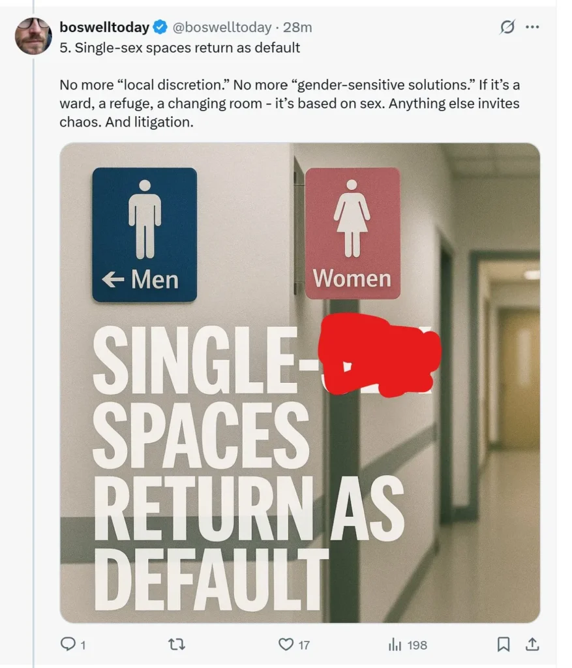The image size is (572, 668).
Task: Open the attached single-sex spaces image
Action: pos(300,382)
